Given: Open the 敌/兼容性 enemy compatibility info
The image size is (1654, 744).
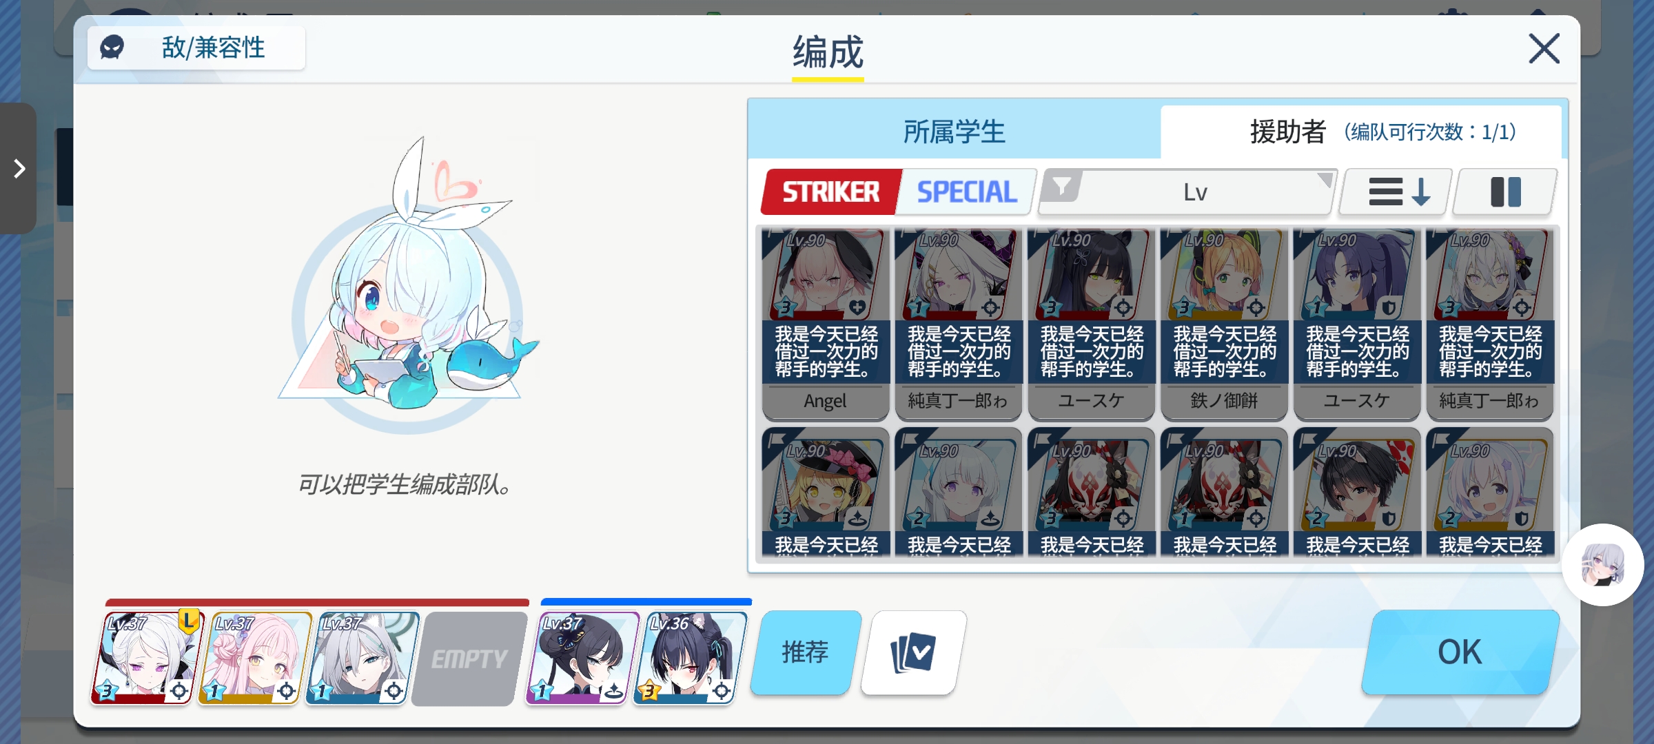Looking at the screenshot, I should [x=196, y=48].
